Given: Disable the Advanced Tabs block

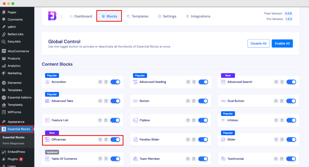Looking at the screenshot, I should pos(115,101).
